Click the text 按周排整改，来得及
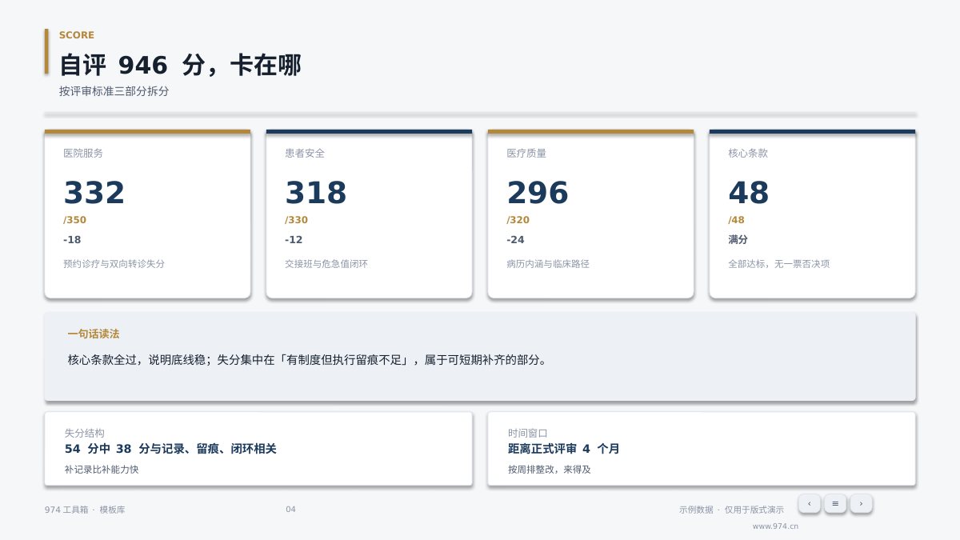The image size is (960, 540). point(550,470)
